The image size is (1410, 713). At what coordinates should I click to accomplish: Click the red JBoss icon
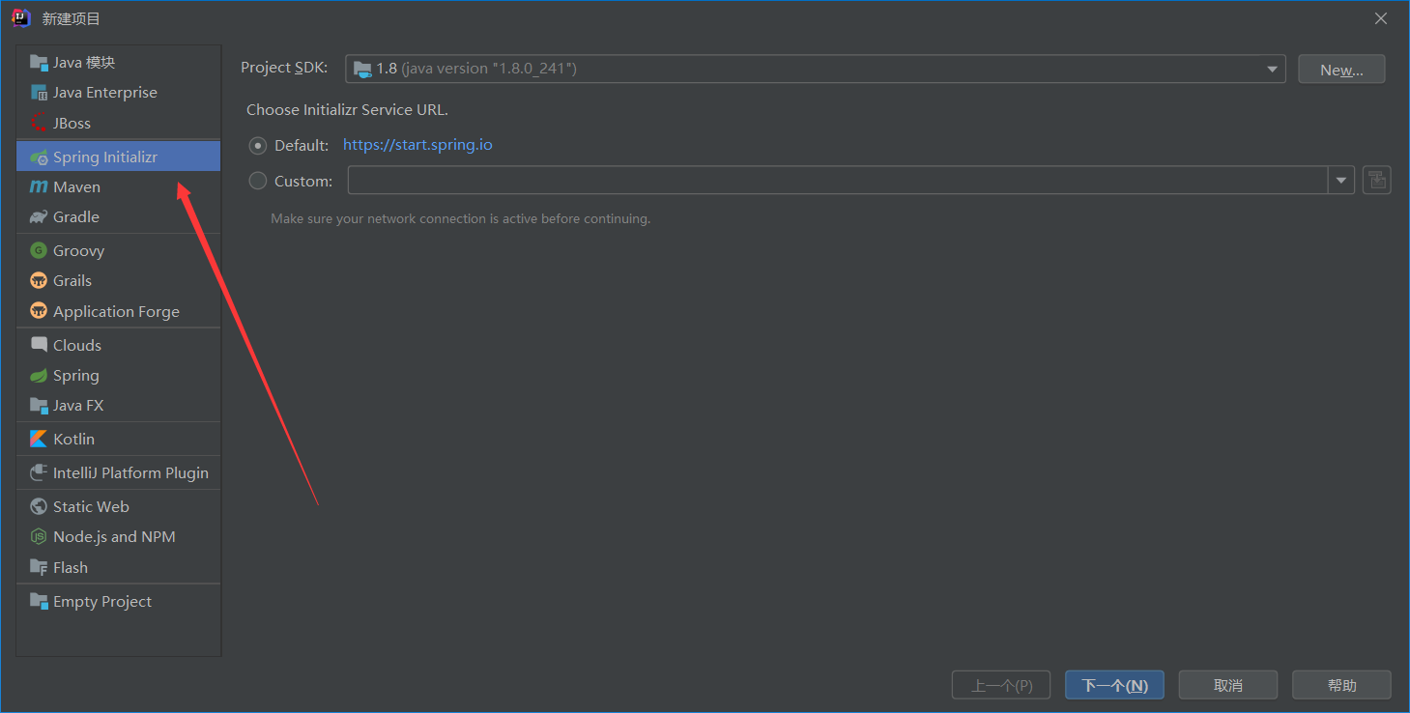tap(39, 123)
